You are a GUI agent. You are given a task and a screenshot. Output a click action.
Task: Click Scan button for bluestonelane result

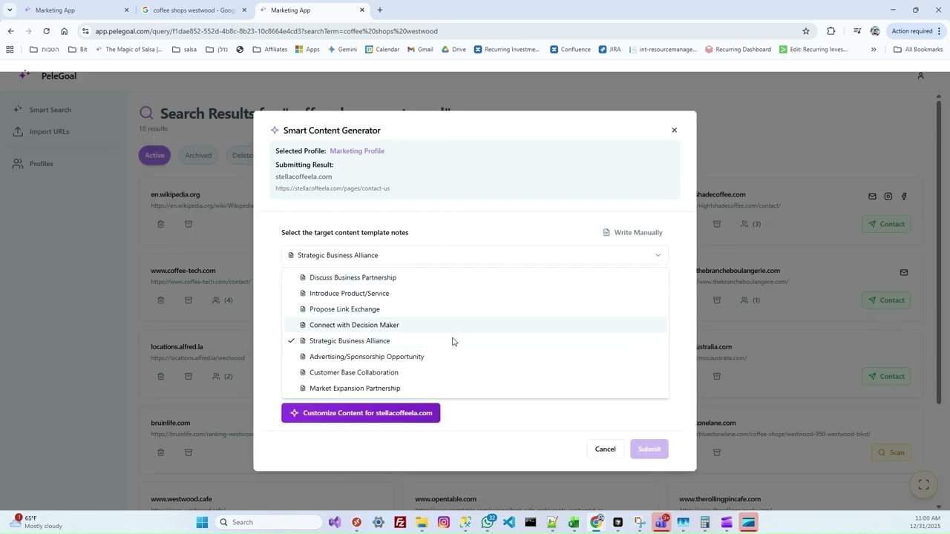point(891,452)
